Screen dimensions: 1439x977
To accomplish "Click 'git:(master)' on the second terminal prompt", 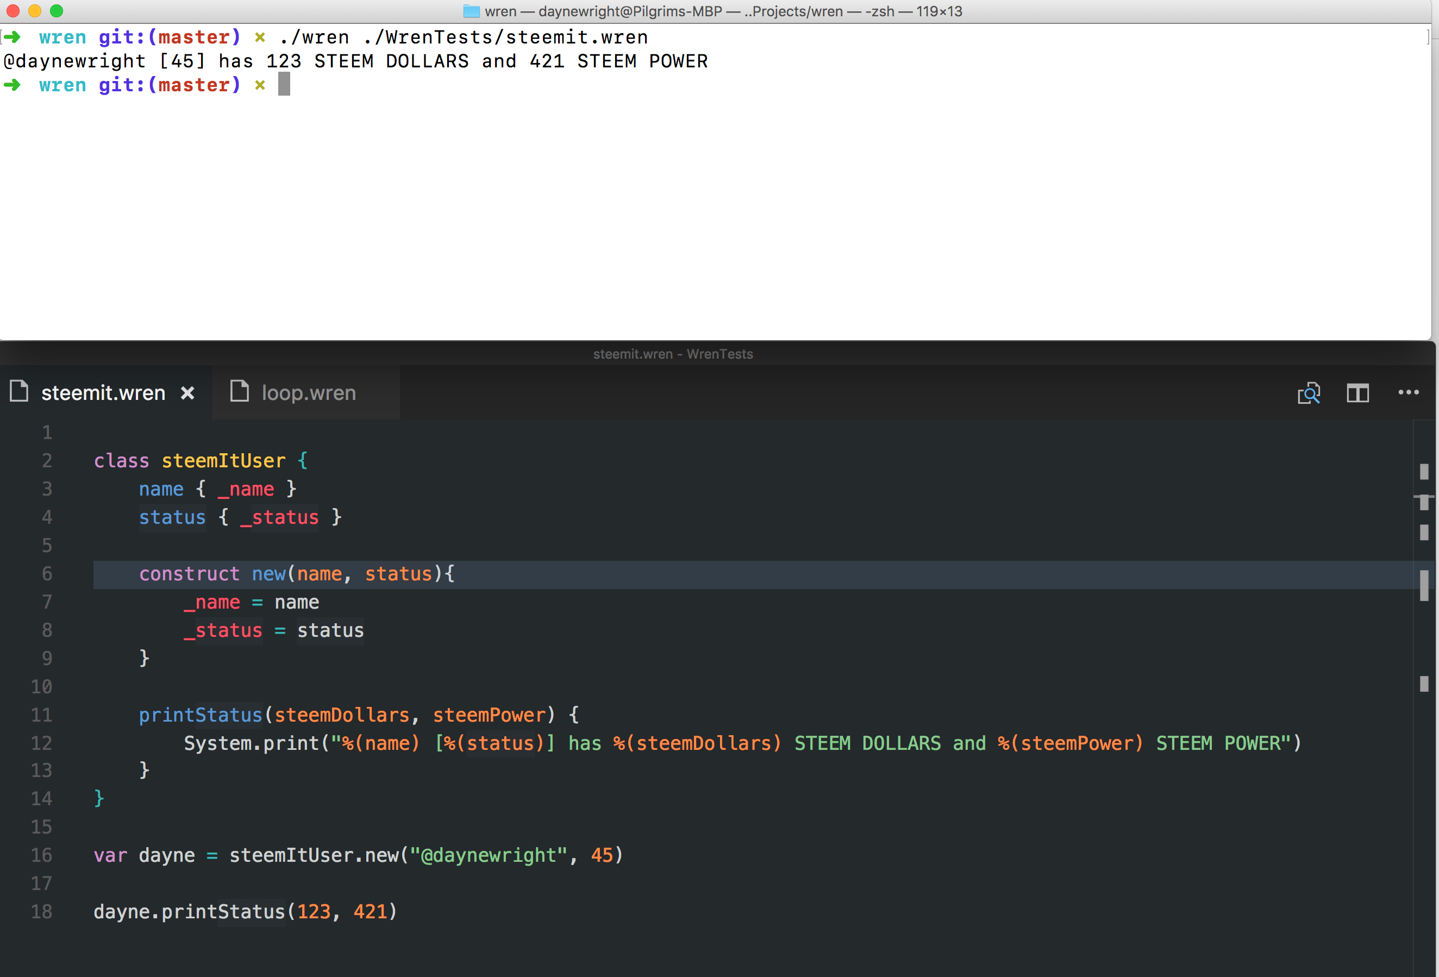I will click(x=170, y=85).
